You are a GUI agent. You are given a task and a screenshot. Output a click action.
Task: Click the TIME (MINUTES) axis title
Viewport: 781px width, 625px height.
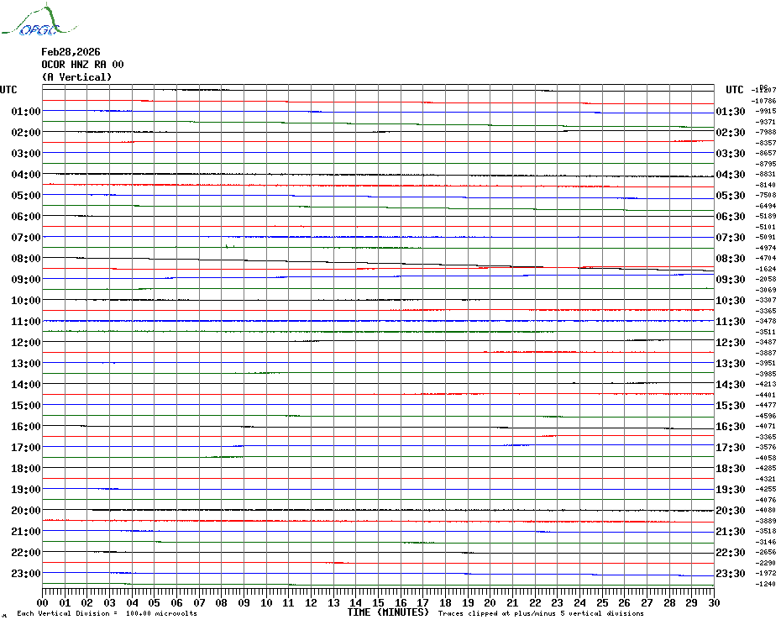point(388,612)
